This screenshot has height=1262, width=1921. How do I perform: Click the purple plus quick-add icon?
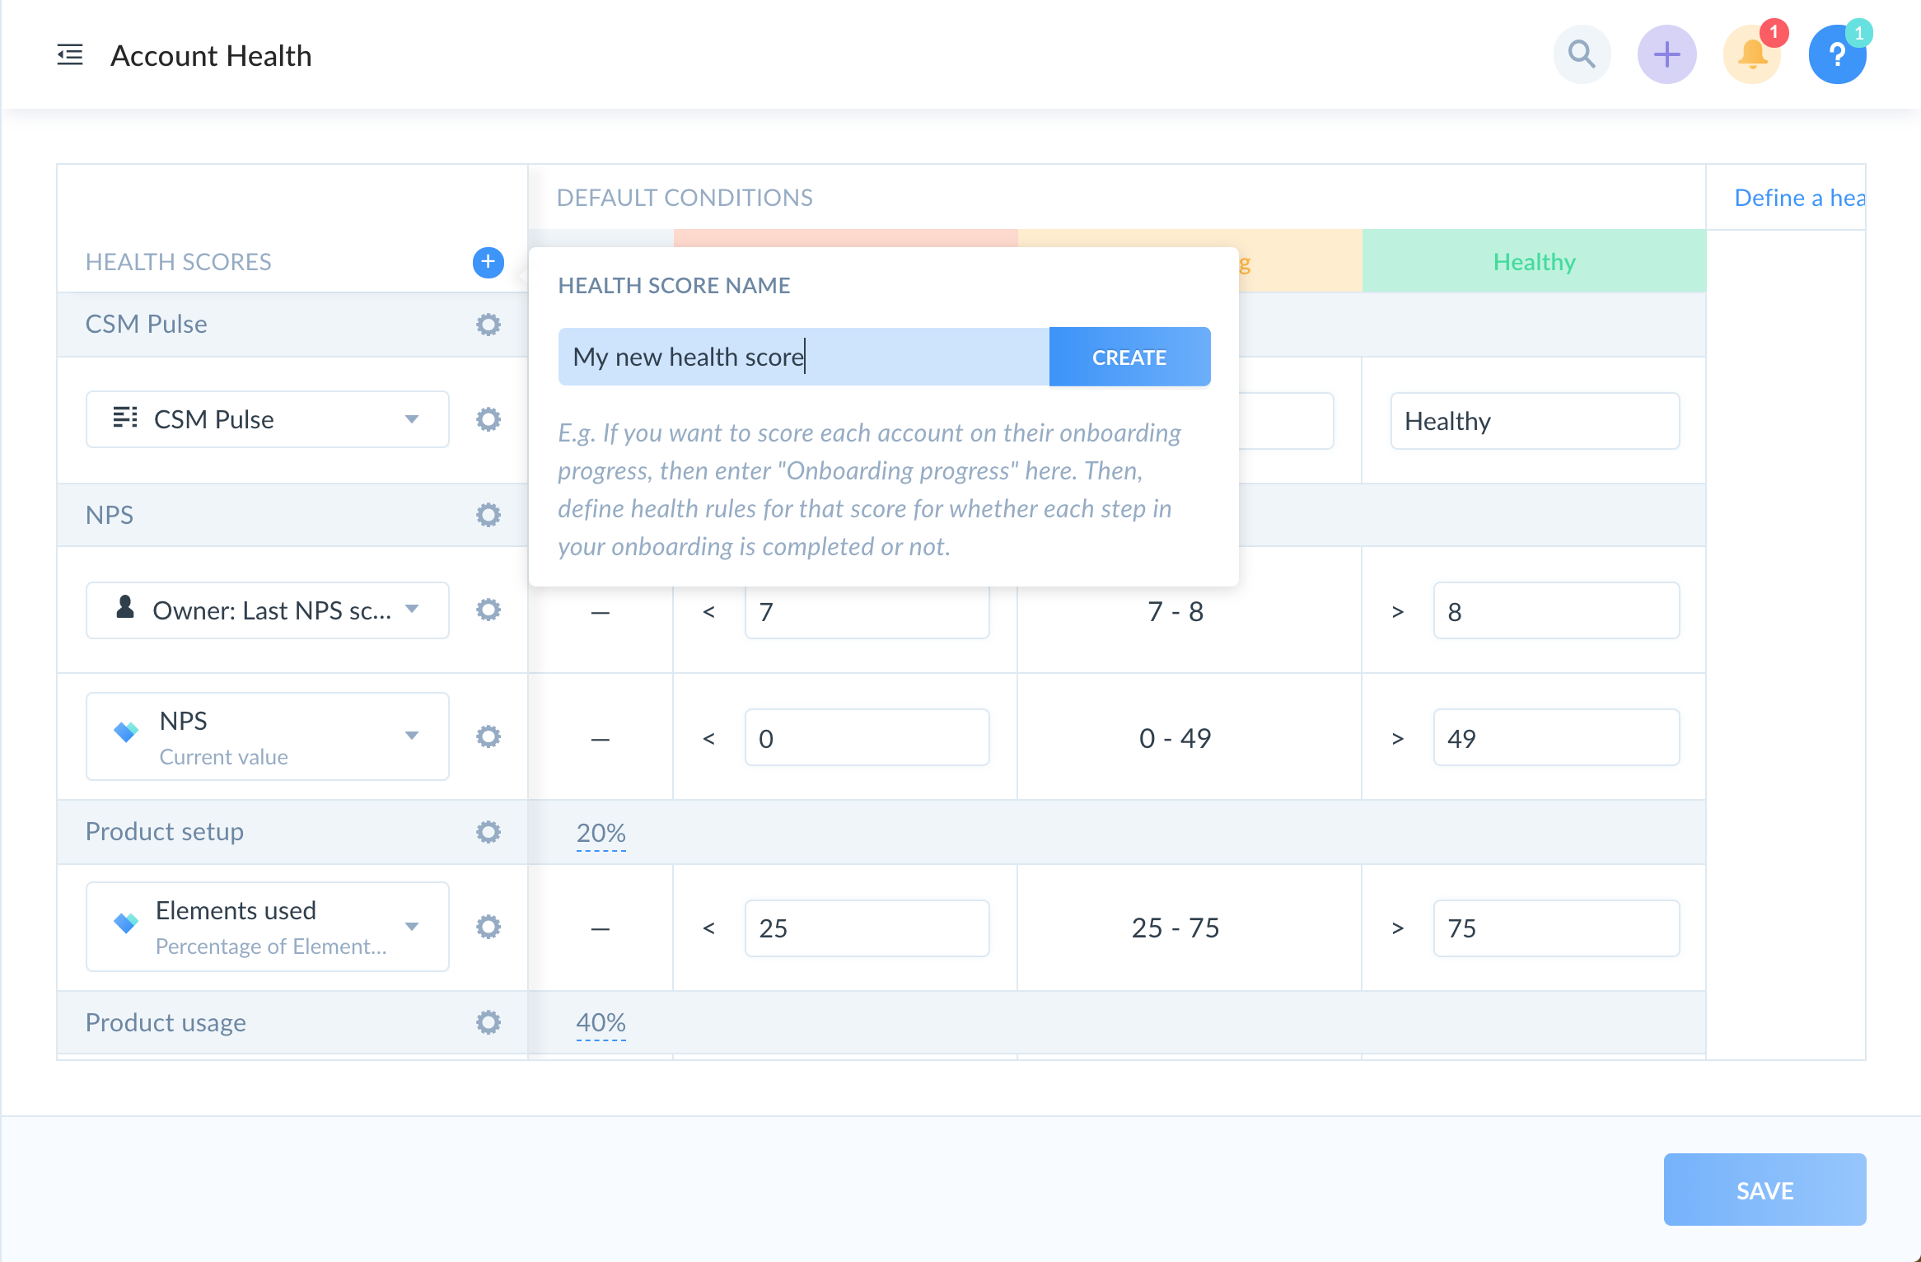[x=1666, y=55]
